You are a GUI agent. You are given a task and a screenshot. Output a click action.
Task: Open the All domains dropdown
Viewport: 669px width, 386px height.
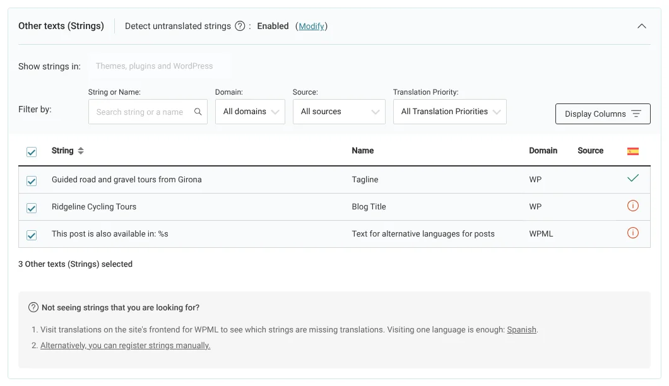pyautogui.click(x=250, y=112)
